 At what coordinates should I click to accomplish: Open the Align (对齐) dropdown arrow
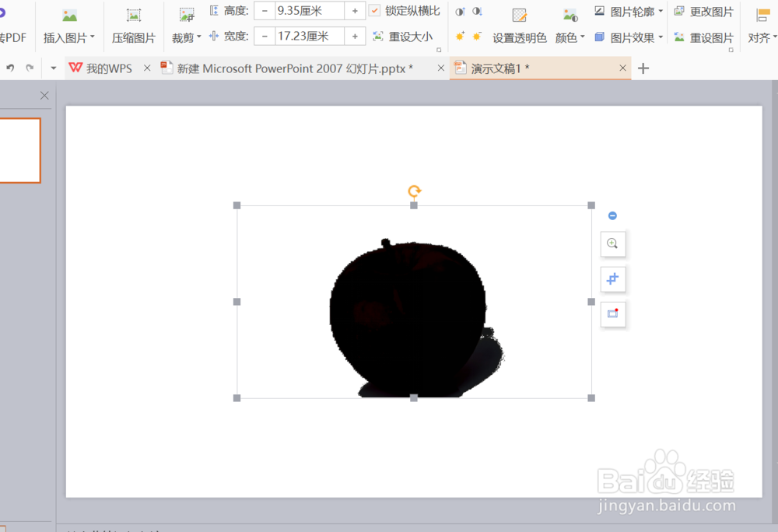pyautogui.click(x=775, y=37)
